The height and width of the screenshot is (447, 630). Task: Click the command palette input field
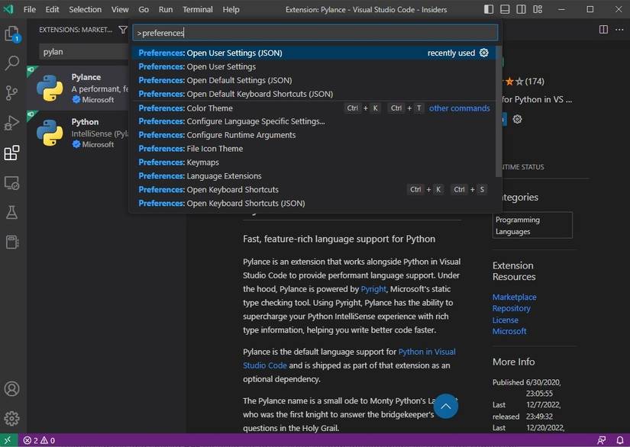pos(315,33)
